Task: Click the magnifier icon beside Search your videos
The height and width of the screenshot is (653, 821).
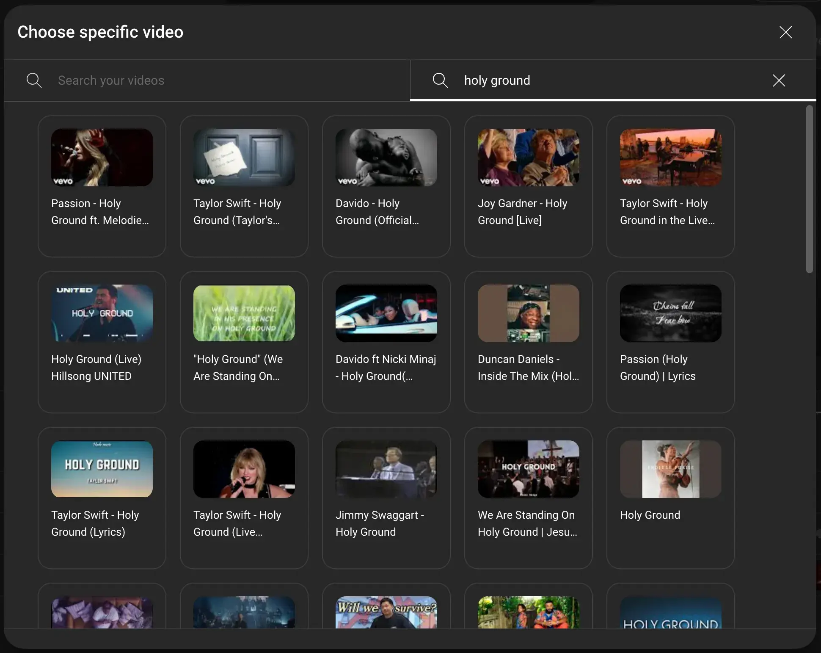Action: pos(34,80)
